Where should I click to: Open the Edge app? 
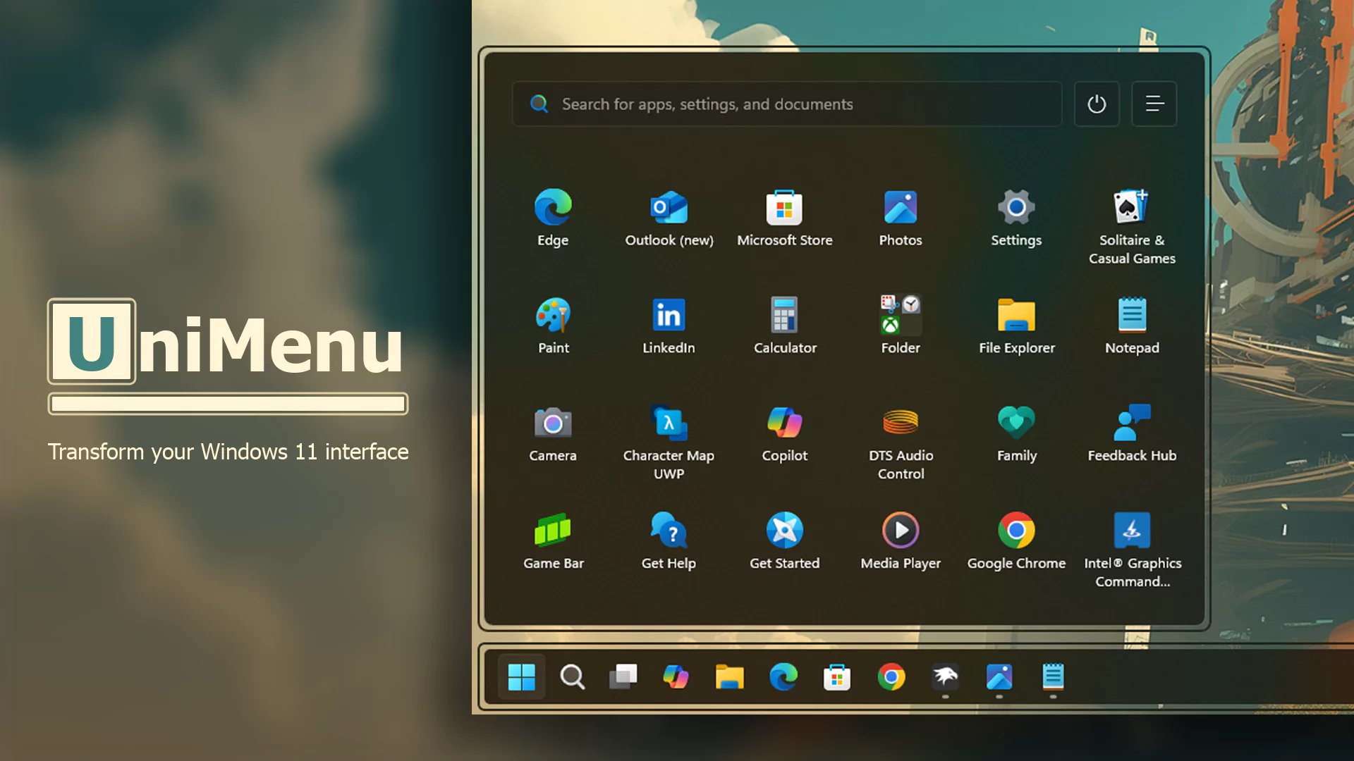[x=553, y=218]
